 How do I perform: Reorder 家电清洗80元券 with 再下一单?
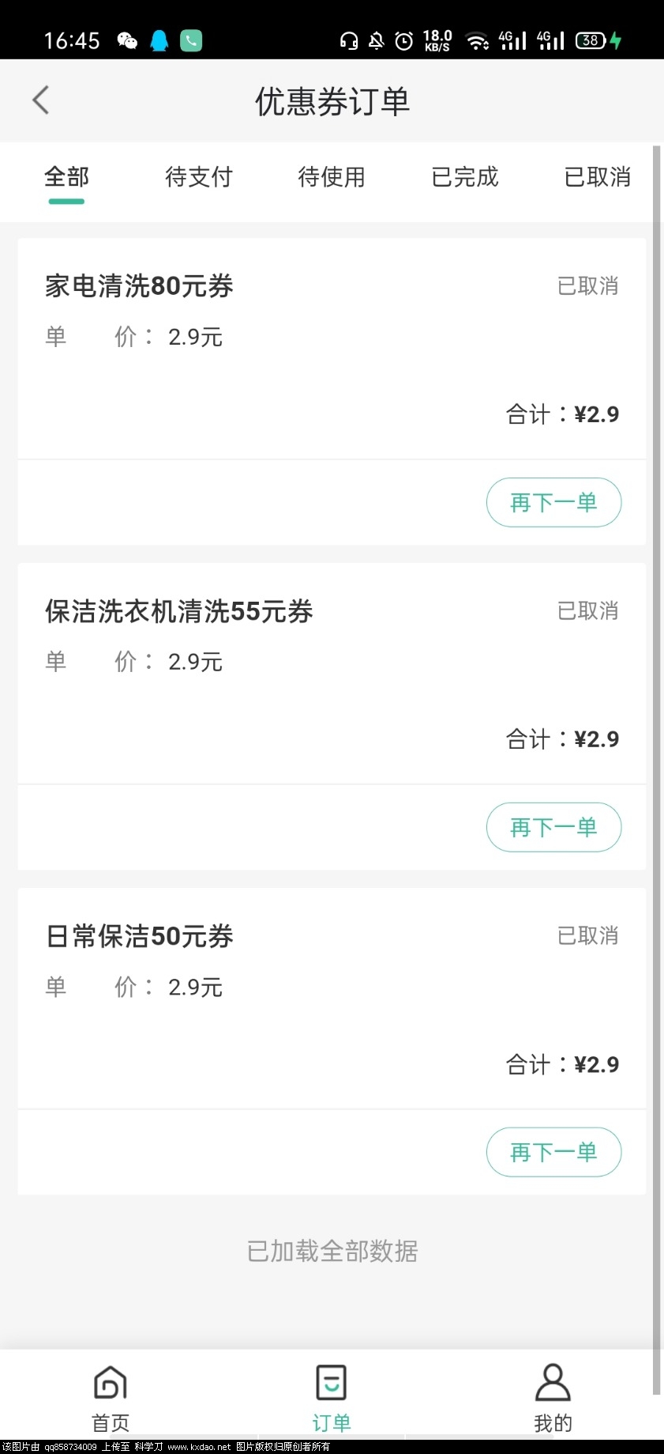pyautogui.click(x=553, y=502)
